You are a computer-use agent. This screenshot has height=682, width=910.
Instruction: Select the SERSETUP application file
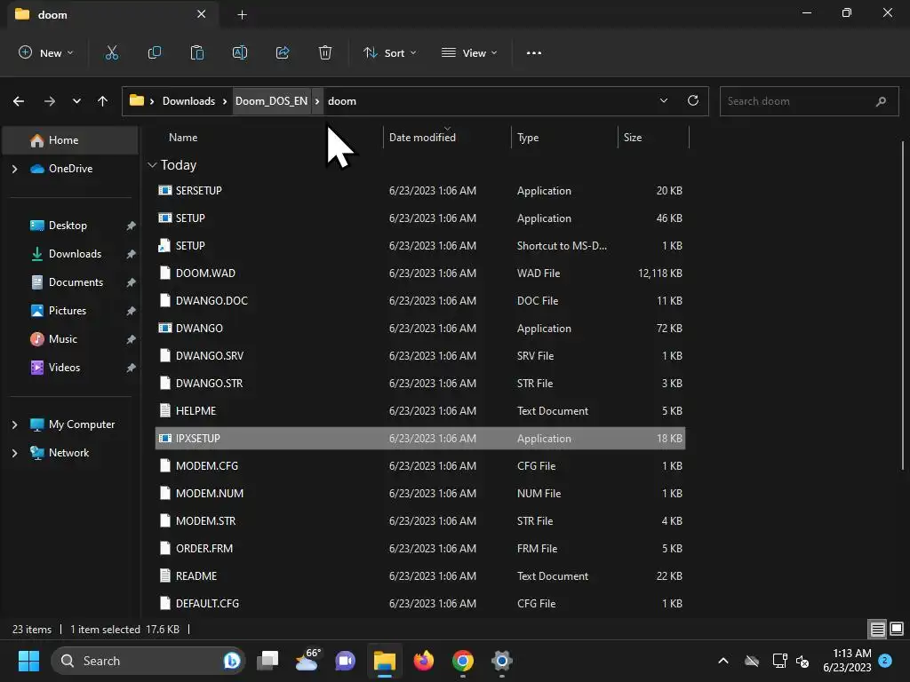point(420,191)
